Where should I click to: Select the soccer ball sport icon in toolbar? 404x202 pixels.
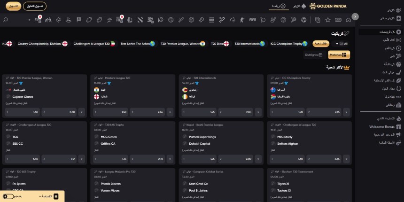pyautogui.click(x=304, y=20)
